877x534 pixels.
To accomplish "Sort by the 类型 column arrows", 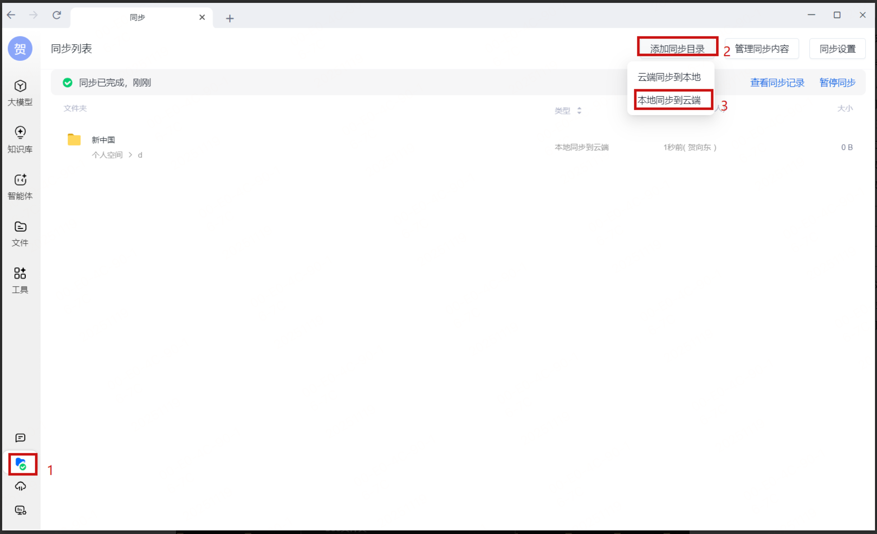I will [579, 111].
